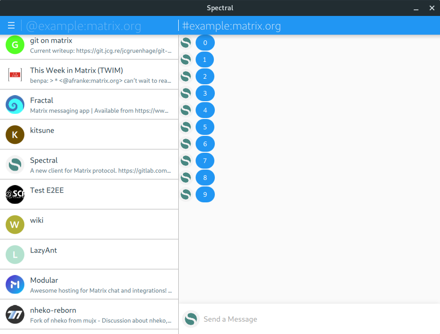Screen dimensions: 440x334
Task: Open the hamburger menu in the header
Action: [x=11, y=26]
